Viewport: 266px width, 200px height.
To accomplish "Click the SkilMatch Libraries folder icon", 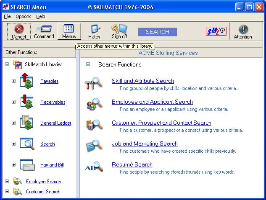I will (18, 64).
